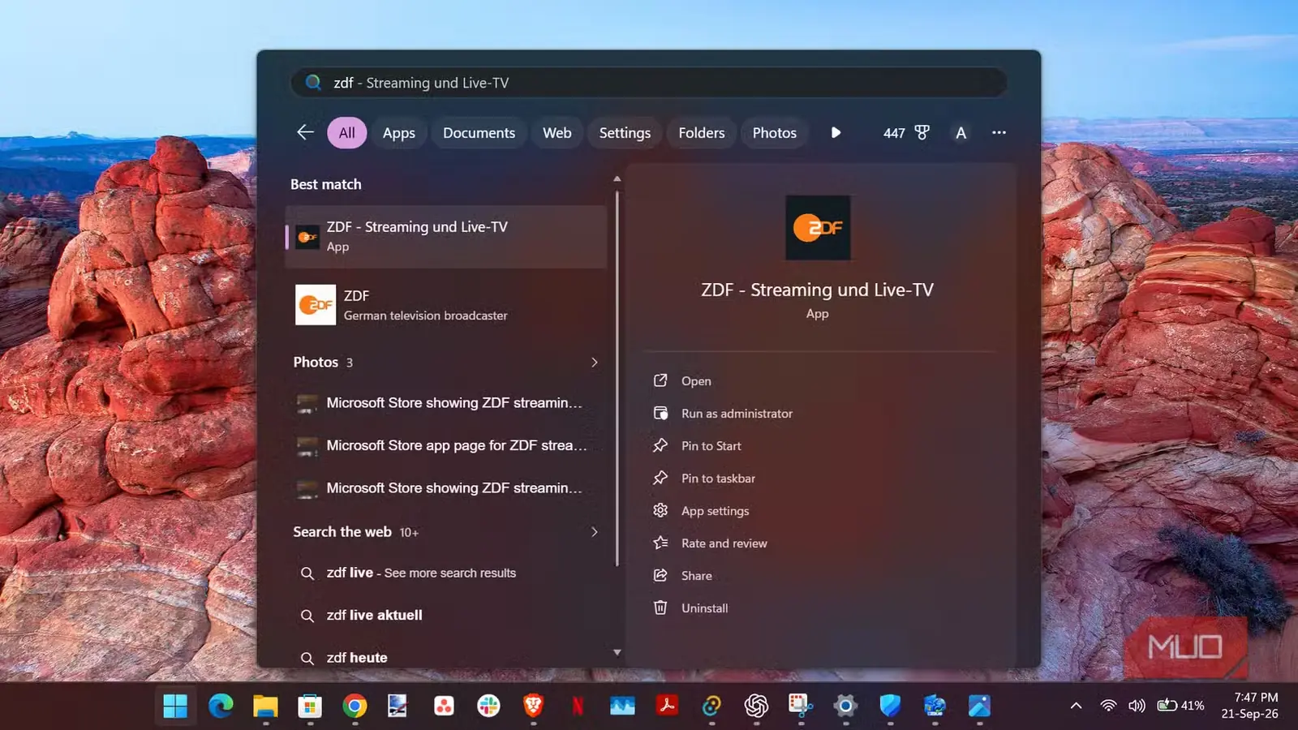Open File Explorer from taskbar
The image size is (1298, 730).
pyautogui.click(x=265, y=706)
